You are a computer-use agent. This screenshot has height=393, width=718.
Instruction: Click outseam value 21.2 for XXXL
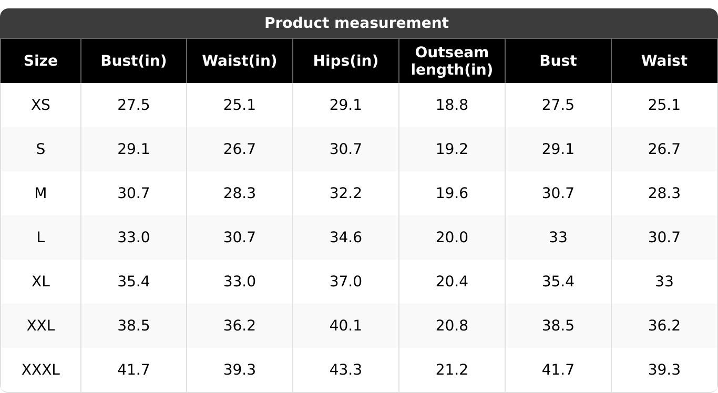click(x=452, y=370)
